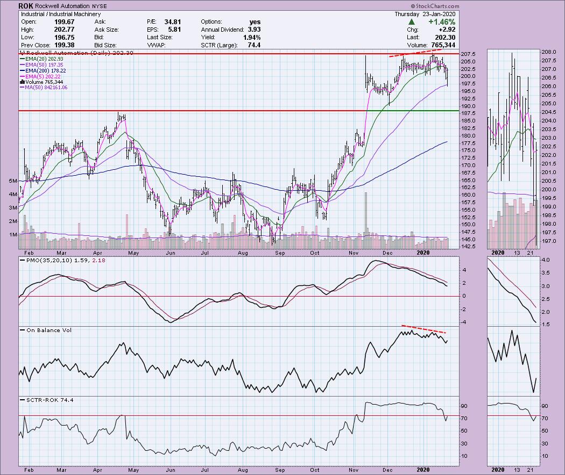Screen dimensions: 565x475
Task: Click the Rockwell Automation company name
Action: click(x=62, y=6)
